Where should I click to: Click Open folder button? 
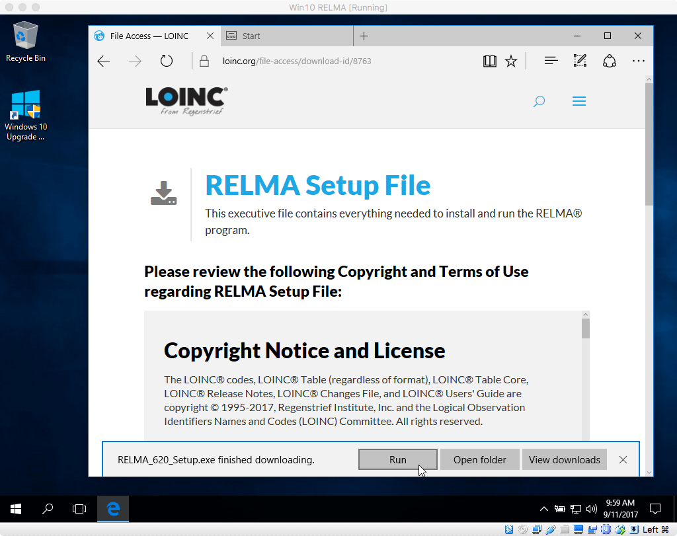tap(480, 459)
